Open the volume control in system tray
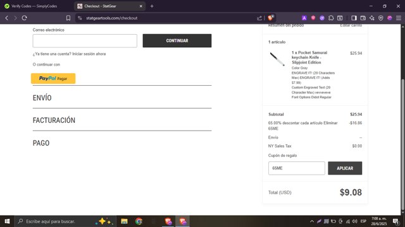The image size is (405, 227). [354, 221]
